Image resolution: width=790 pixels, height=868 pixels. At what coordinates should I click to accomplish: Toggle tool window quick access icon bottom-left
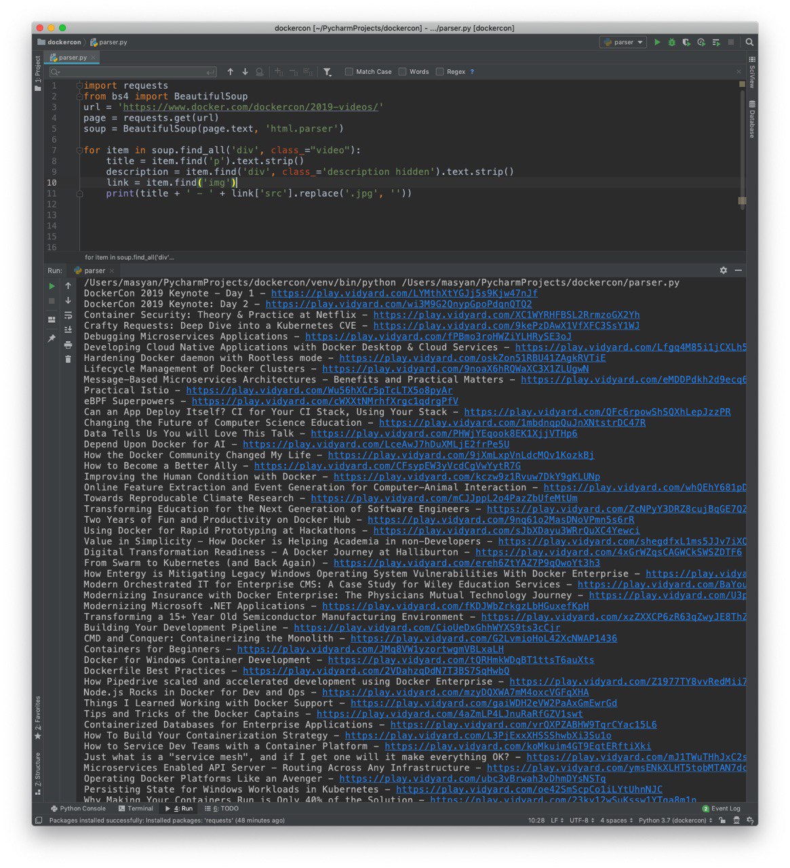38,820
